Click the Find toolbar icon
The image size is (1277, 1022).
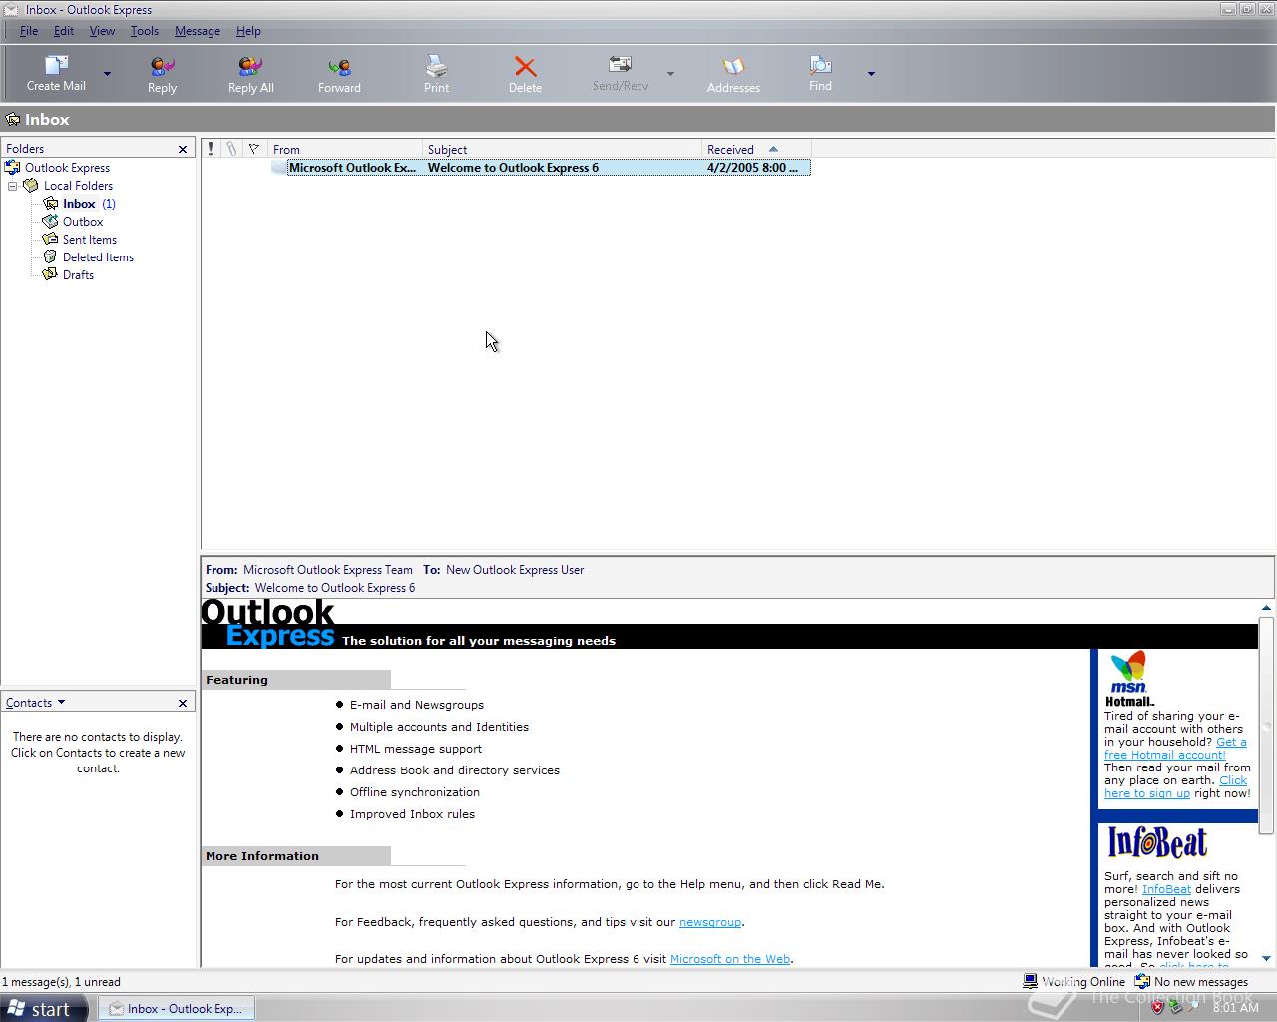click(x=820, y=73)
